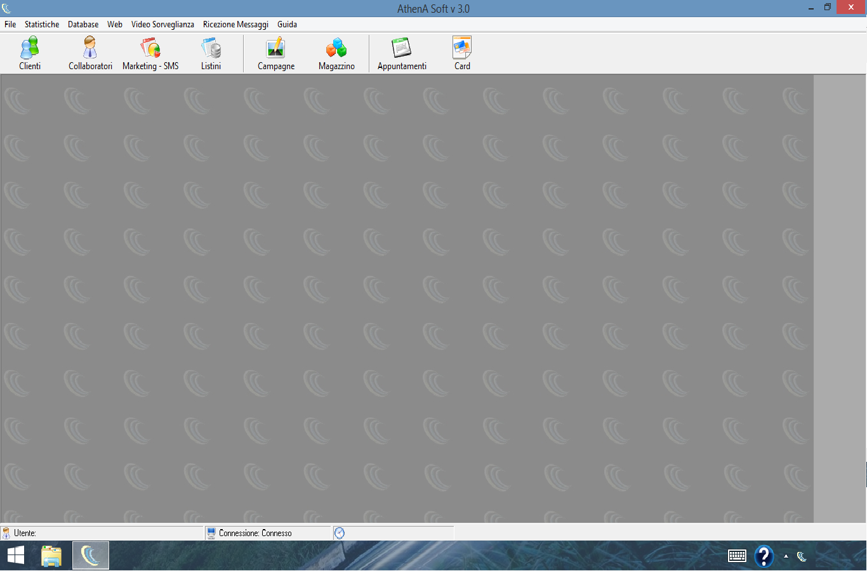Open File Explorer from the taskbar
The height and width of the screenshot is (571, 867).
51,556
